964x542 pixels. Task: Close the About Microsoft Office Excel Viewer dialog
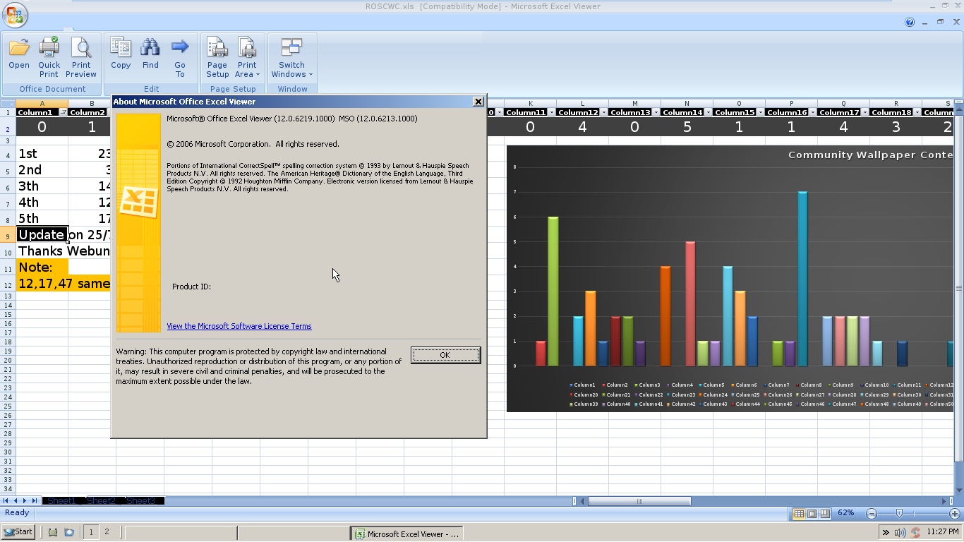click(x=478, y=102)
